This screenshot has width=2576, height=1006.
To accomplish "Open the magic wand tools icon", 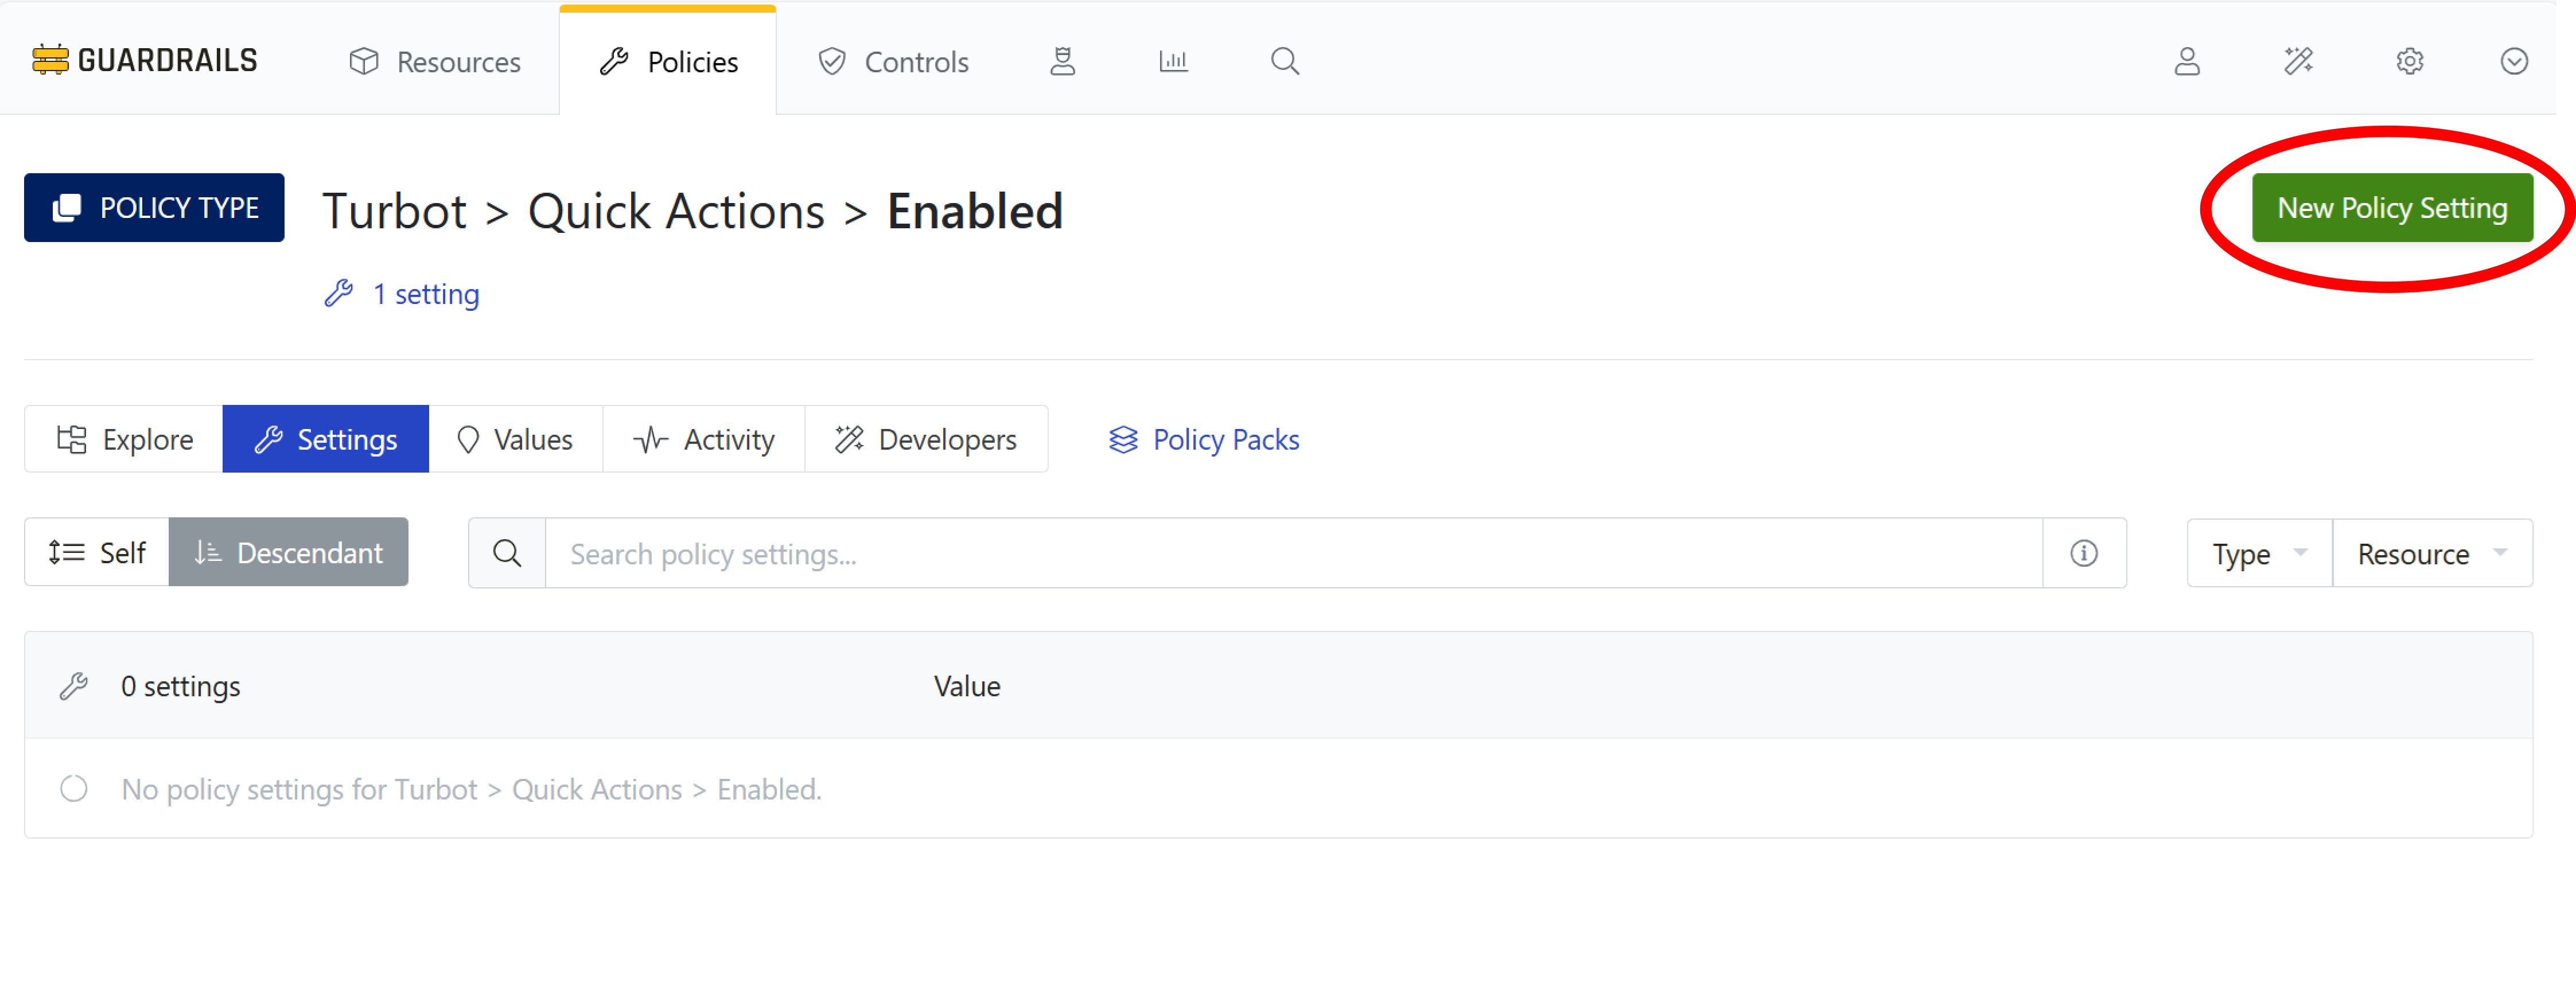I will [x=2299, y=61].
